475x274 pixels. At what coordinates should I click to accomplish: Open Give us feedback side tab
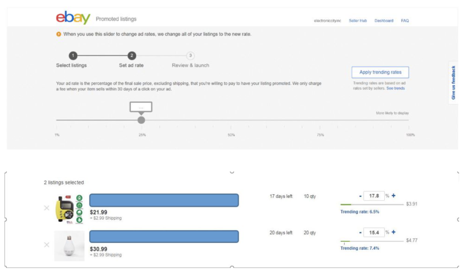point(453,82)
